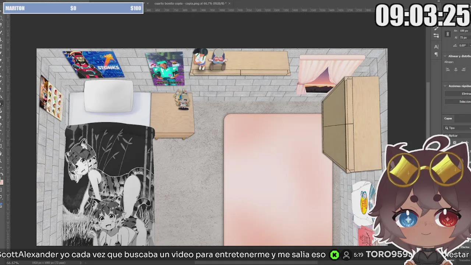
Task: Open the Paragraph panel icon (¶)
Action: tap(436, 54)
